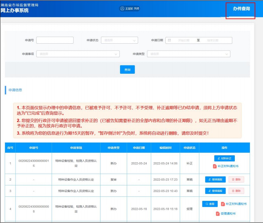The image size is (263, 223).
Task: Click the trash icon 删除 in row 3
Action: (x=233, y=191)
